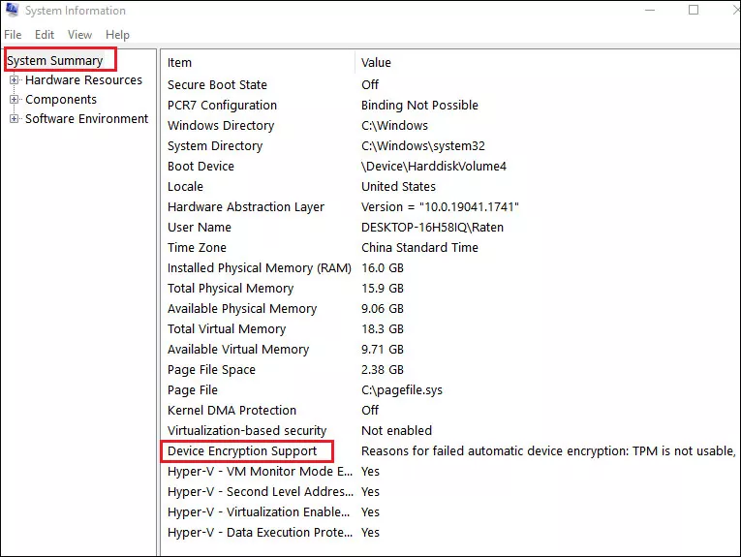The height and width of the screenshot is (557, 741).
Task: Open the Help menu
Action: point(117,35)
